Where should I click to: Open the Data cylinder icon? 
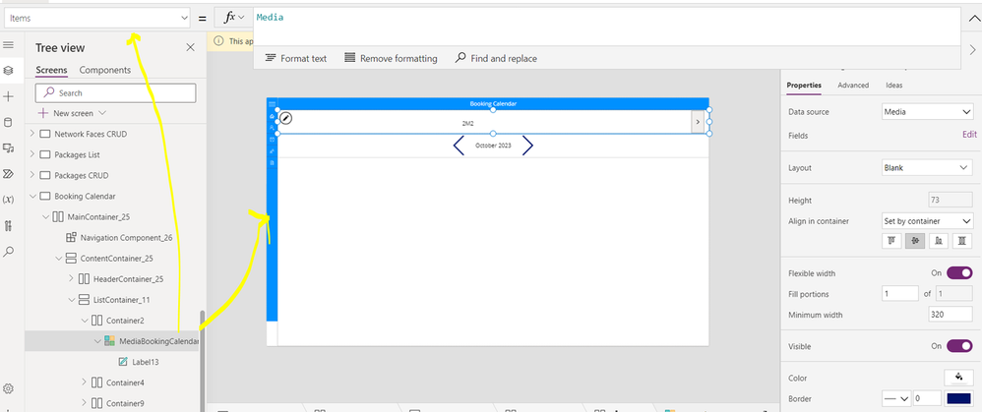click(8, 123)
